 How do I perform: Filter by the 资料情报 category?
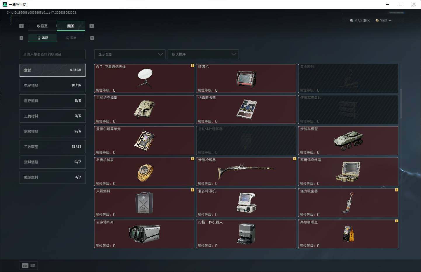coord(53,162)
